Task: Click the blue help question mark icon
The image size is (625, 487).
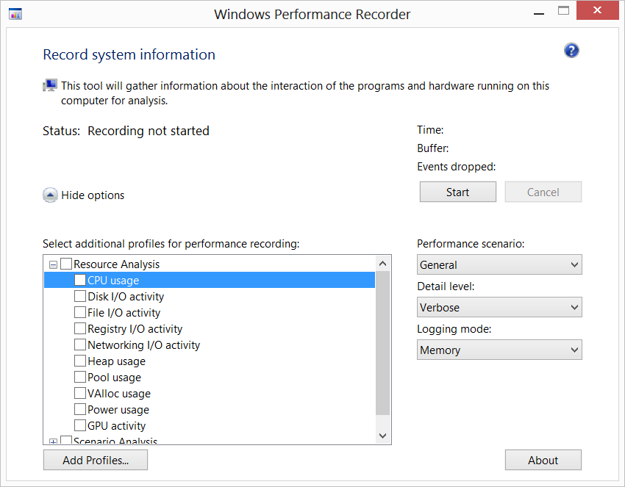Action: pyautogui.click(x=571, y=51)
